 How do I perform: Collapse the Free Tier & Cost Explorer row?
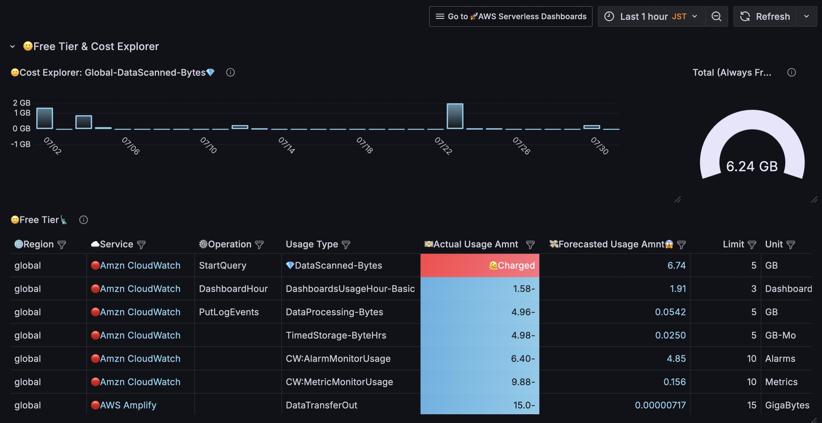[13, 47]
